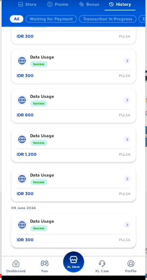The width and height of the screenshot is (147, 280).
Task: Click the IDR 300 amount just above the IDR 600 card
Action: point(25,76)
